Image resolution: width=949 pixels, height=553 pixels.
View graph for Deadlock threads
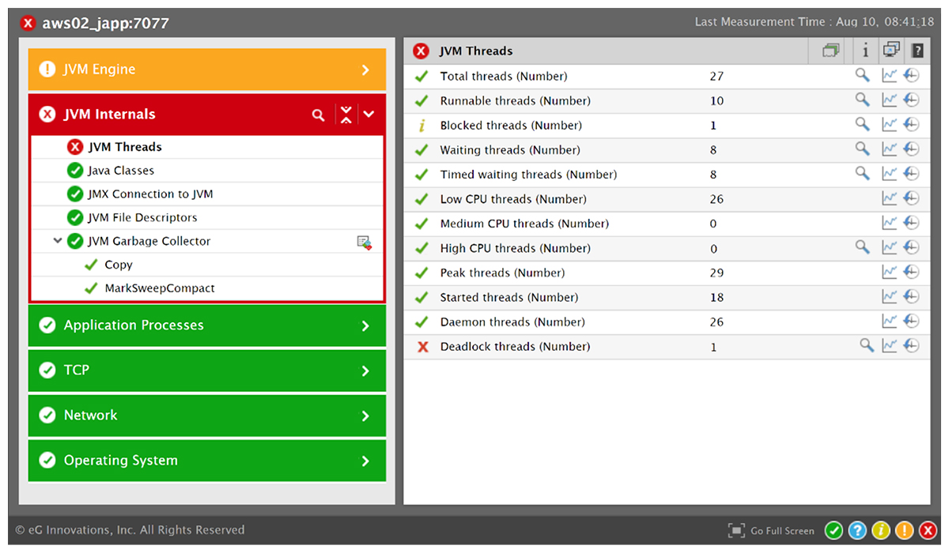(x=890, y=345)
